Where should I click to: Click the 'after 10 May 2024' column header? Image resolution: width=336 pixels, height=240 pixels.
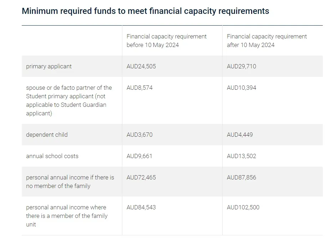[x=266, y=41]
